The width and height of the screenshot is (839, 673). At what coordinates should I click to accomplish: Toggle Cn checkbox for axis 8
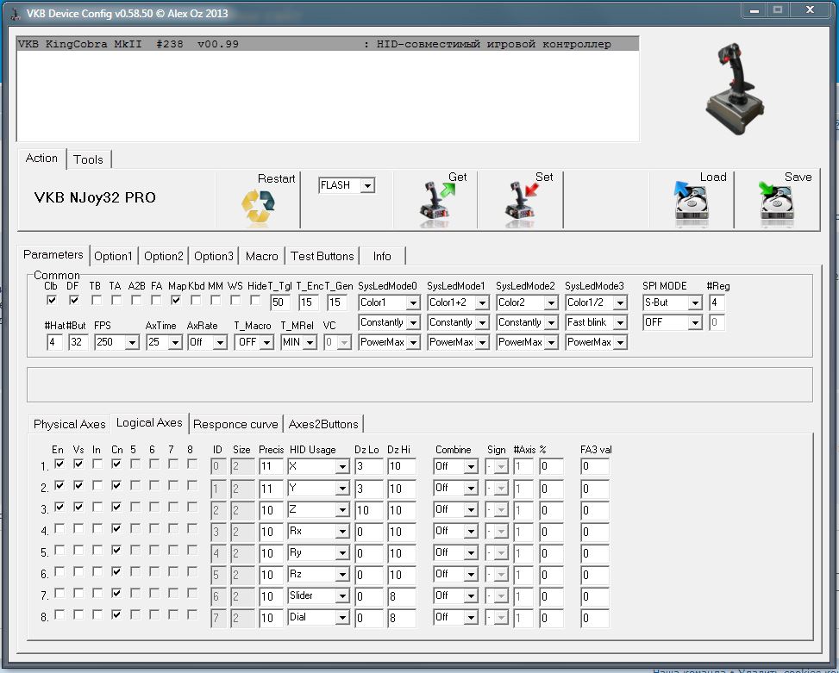click(116, 614)
